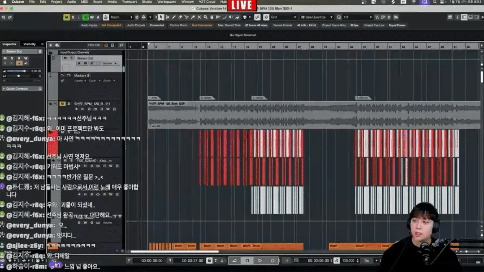Open the Touch automation mode dropdown
Image resolution: width=484 pixels, height=272 pixels.
click(x=121, y=17)
